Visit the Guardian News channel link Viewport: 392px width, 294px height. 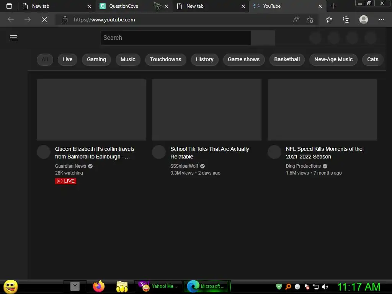pyautogui.click(x=70, y=166)
